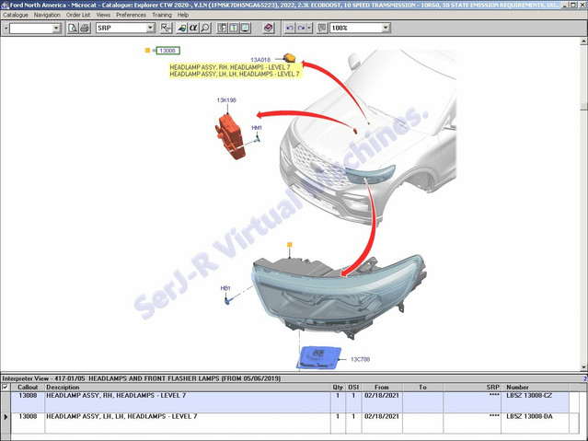Screen dimensions: 588x441
Task: Open the redo history dropdown arrow
Action: click(x=309, y=28)
